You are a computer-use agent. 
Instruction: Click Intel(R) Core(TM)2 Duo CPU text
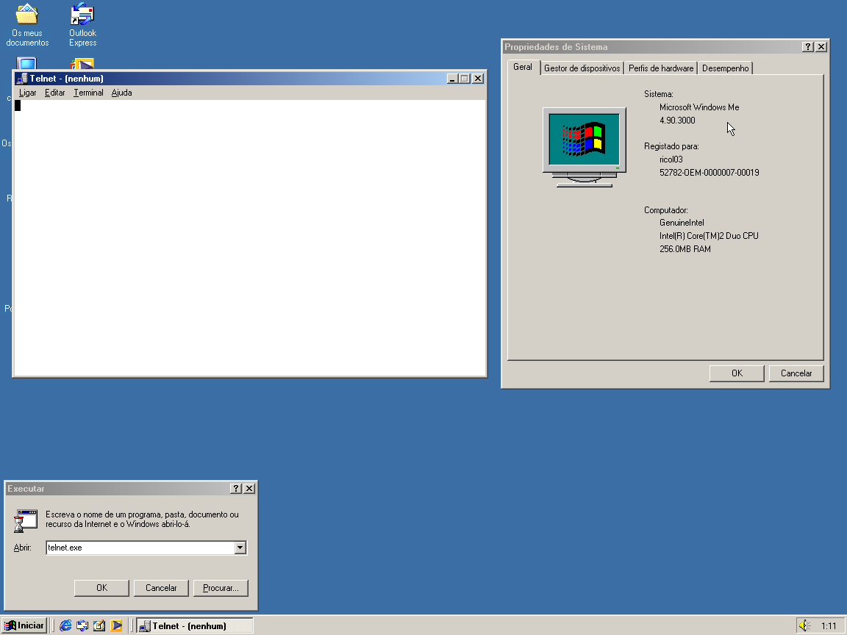709,236
